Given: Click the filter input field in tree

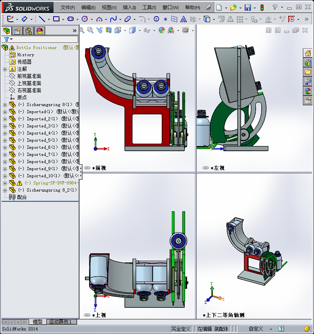Looking at the screenshot, I should [x=46, y=39].
